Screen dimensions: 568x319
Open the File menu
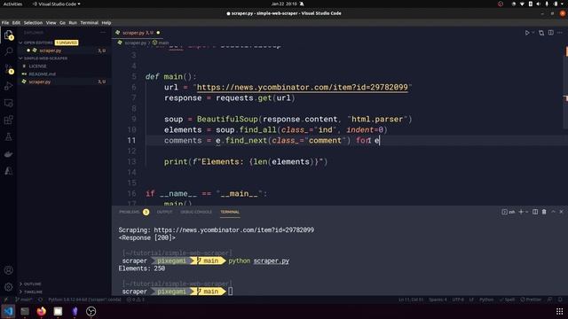tap(5, 22)
